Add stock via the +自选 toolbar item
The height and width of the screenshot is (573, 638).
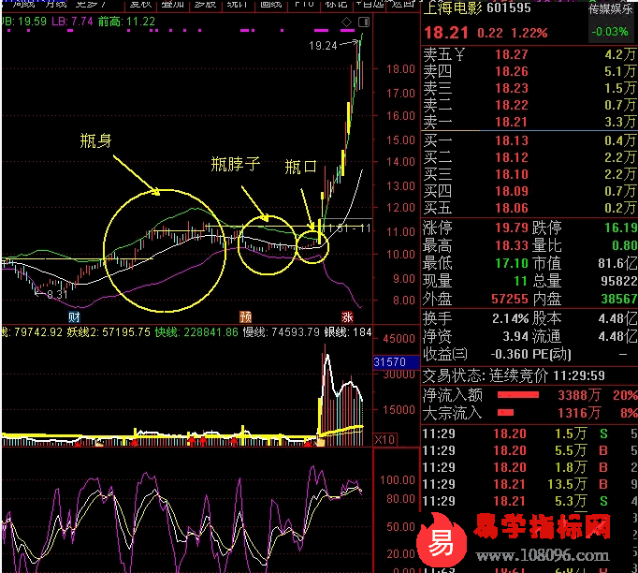(x=370, y=4)
